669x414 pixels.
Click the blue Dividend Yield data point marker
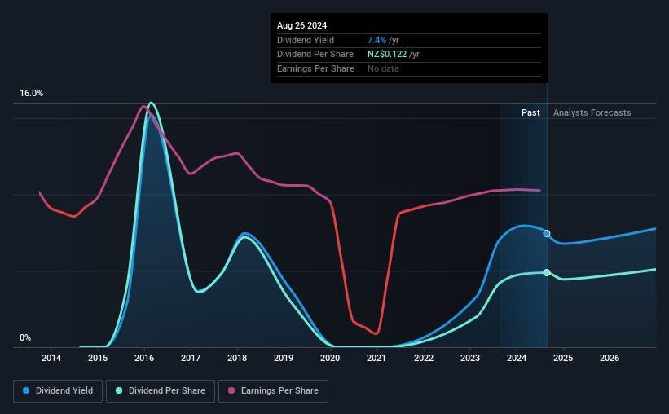click(x=547, y=234)
